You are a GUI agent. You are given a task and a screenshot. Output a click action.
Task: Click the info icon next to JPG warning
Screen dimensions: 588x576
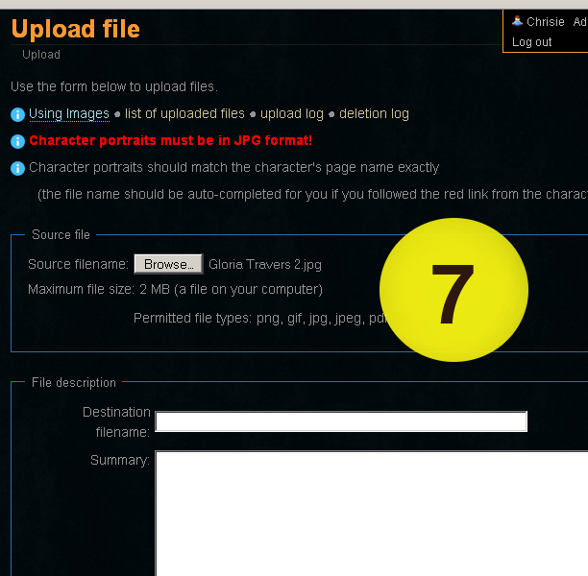coord(17,141)
